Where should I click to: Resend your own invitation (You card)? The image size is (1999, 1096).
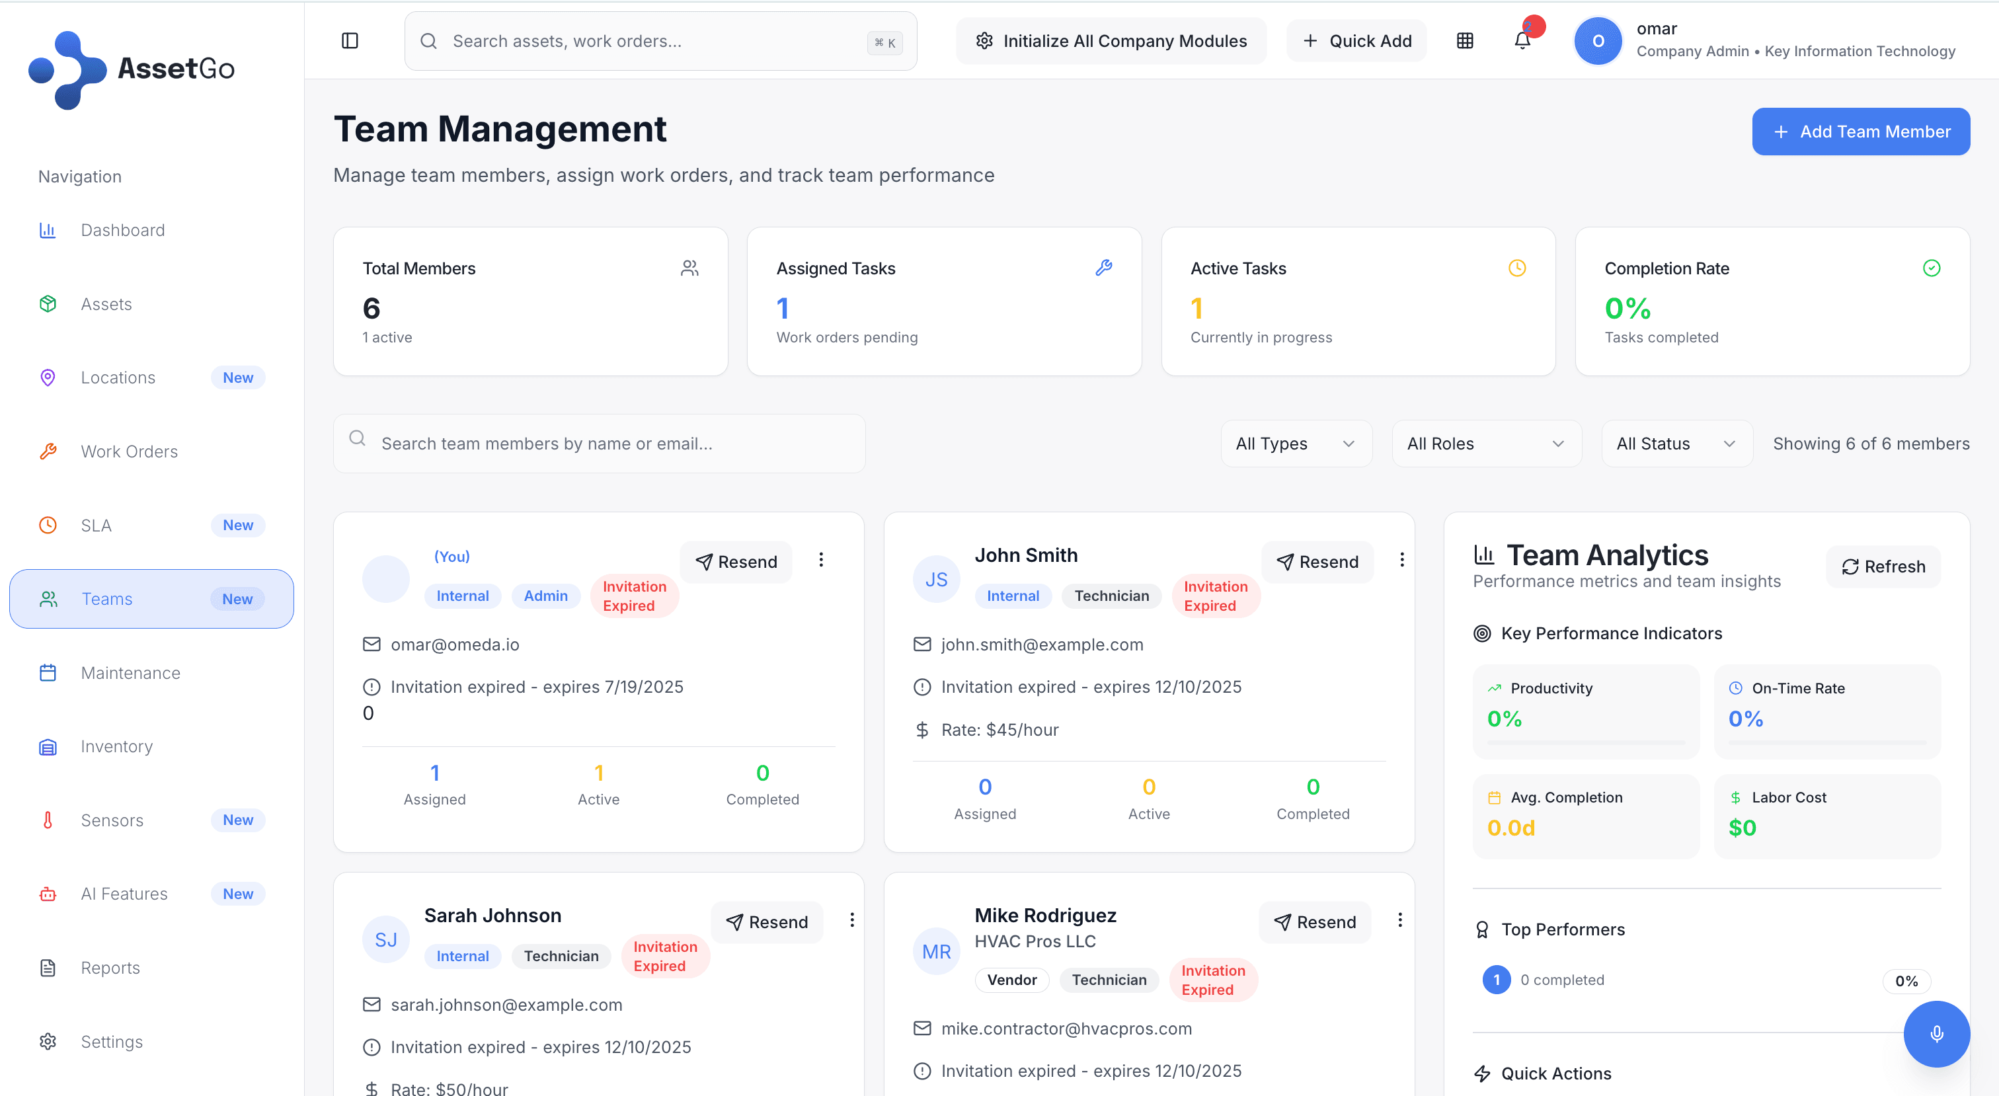pyautogui.click(x=736, y=561)
